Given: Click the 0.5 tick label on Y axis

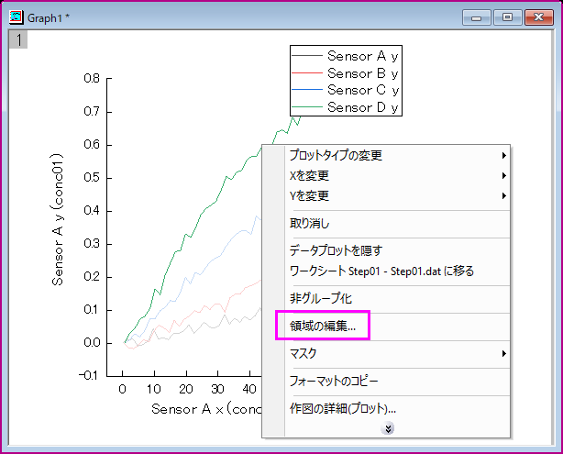Looking at the screenshot, I should tap(92, 178).
